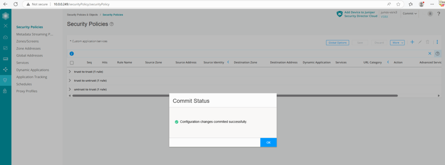Add a new policy with the plus icon
The height and width of the screenshot is (165, 445).
412,42
